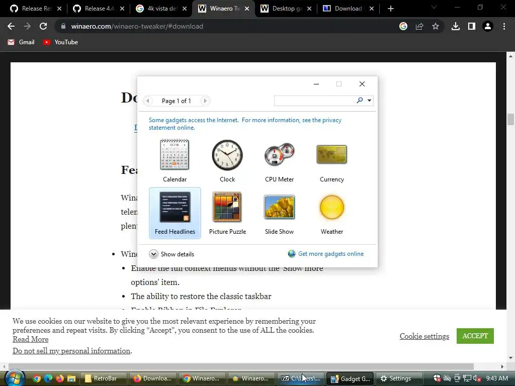Open gadget search options dropdown arrow
The width and height of the screenshot is (515, 386).
[370, 101]
